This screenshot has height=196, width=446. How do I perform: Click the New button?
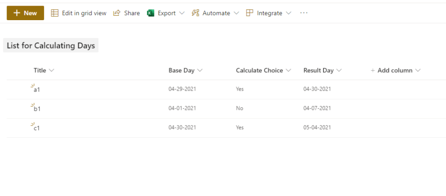pos(25,13)
